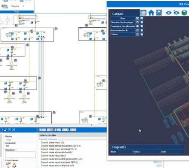Image resolution: width=189 pixels, height=168 pixels.
Task: Tick second-column checkbox for datacenter ifc layer
Action: click(142, 30)
